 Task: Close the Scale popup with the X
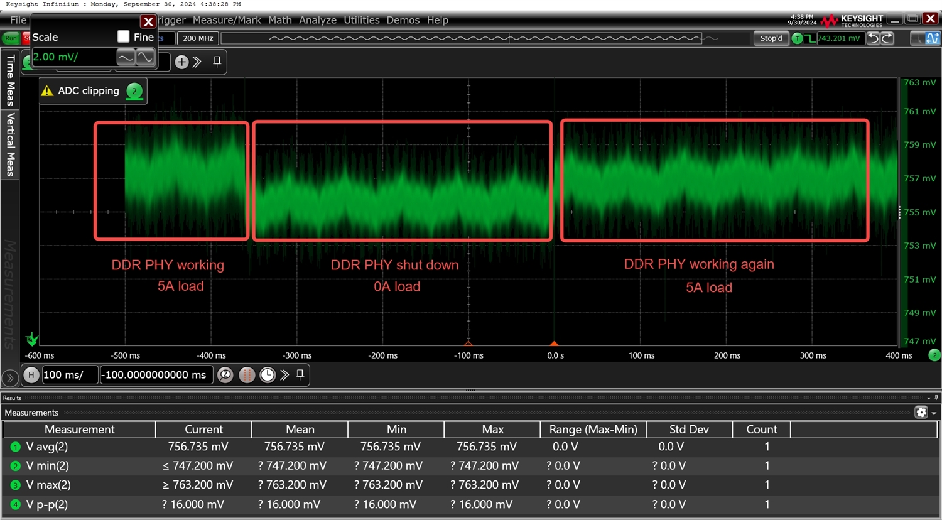pyautogui.click(x=148, y=22)
